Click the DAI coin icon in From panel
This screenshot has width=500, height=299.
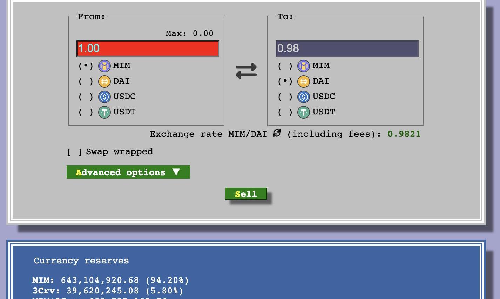(x=104, y=81)
